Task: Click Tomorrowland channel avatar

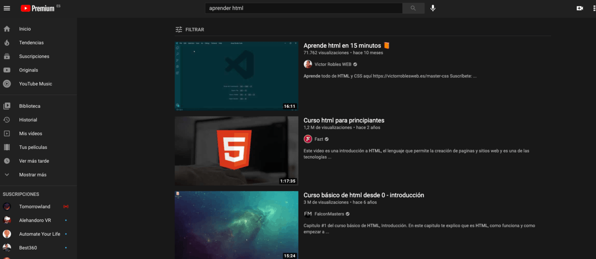Action: (x=7, y=206)
